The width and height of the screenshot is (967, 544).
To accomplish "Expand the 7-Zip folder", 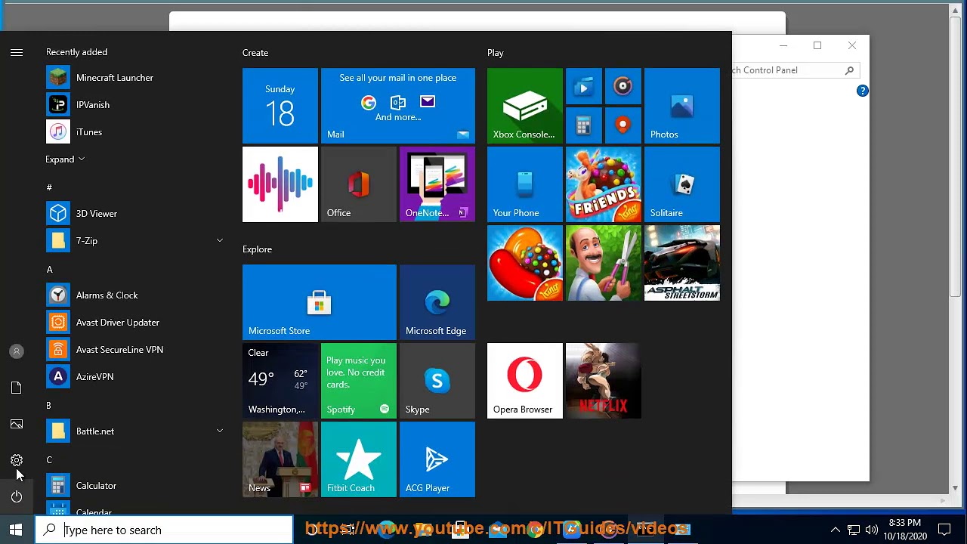I will 220,241.
